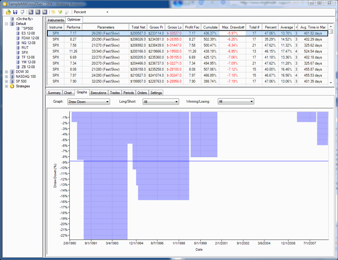Expand the DOW 30 instrument list

tap(7, 72)
